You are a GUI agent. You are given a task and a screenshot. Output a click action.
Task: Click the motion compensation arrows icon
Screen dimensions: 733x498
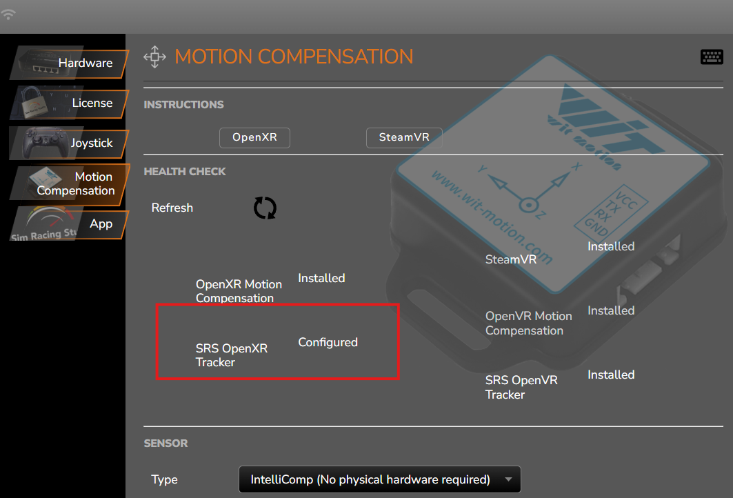[154, 57]
